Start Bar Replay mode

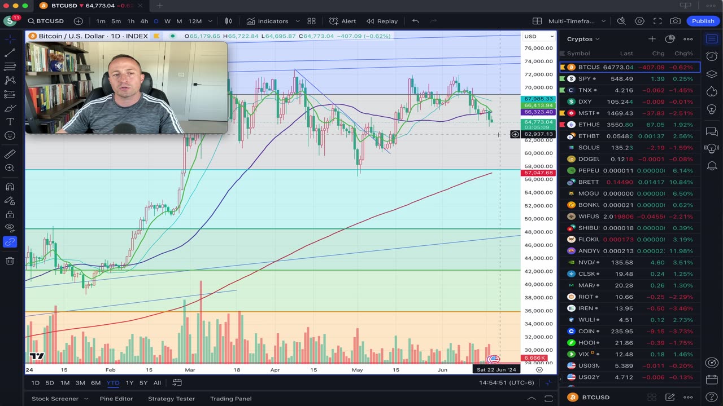tap(382, 21)
